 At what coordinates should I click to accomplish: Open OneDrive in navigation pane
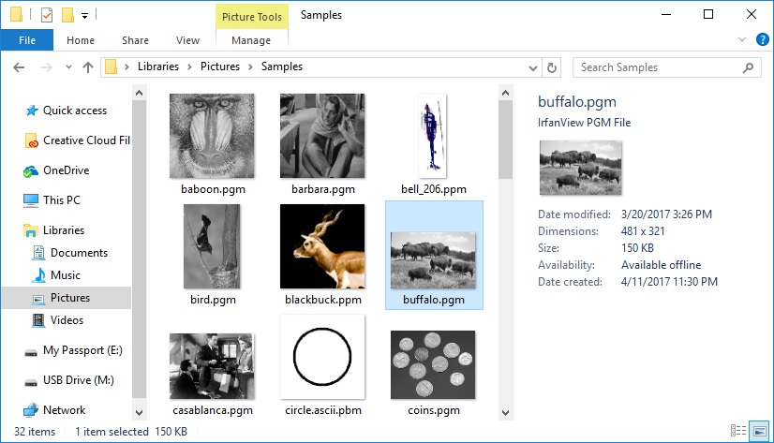coord(66,170)
